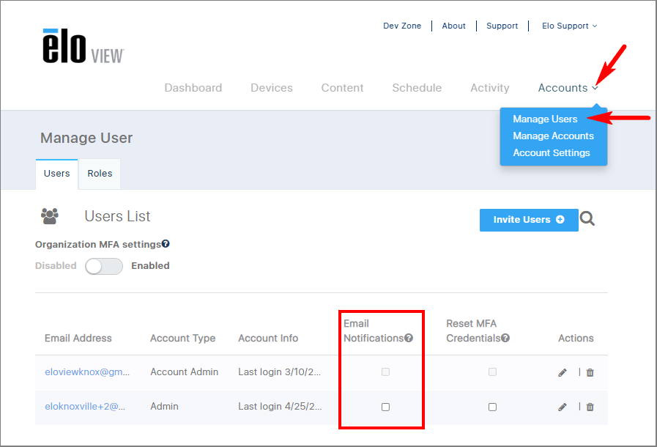Click the Last login 4/25/2... cell
Image resolution: width=657 pixels, height=447 pixels.
(x=280, y=406)
